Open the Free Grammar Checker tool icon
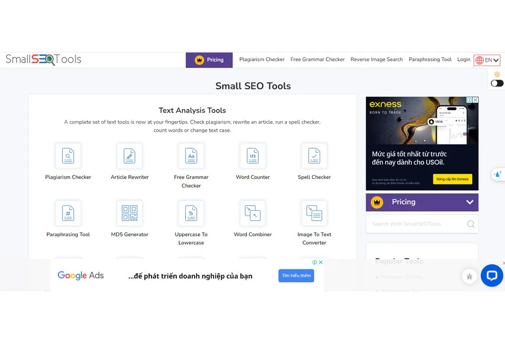 191,156
